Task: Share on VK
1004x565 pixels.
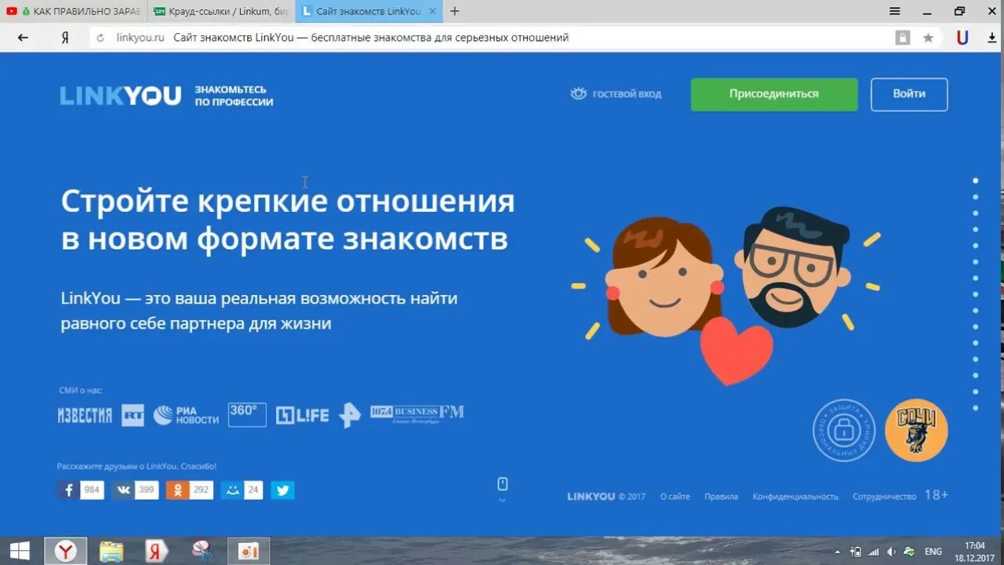Action: [x=135, y=490]
